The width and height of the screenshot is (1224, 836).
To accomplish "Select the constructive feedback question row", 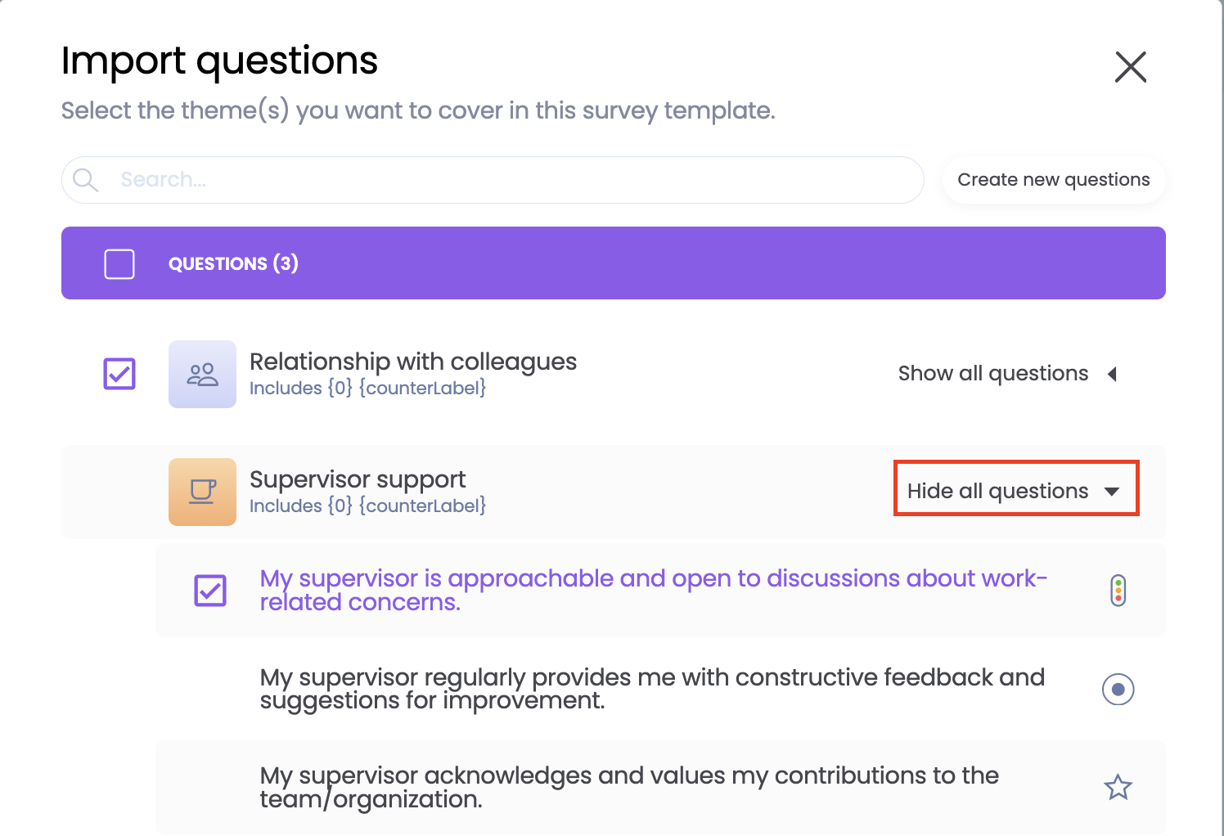I will [x=652, y=689].
